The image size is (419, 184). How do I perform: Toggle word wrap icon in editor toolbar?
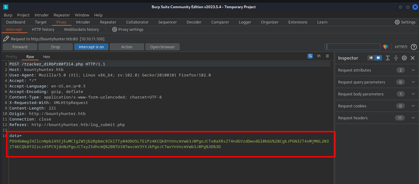(310, 56)
